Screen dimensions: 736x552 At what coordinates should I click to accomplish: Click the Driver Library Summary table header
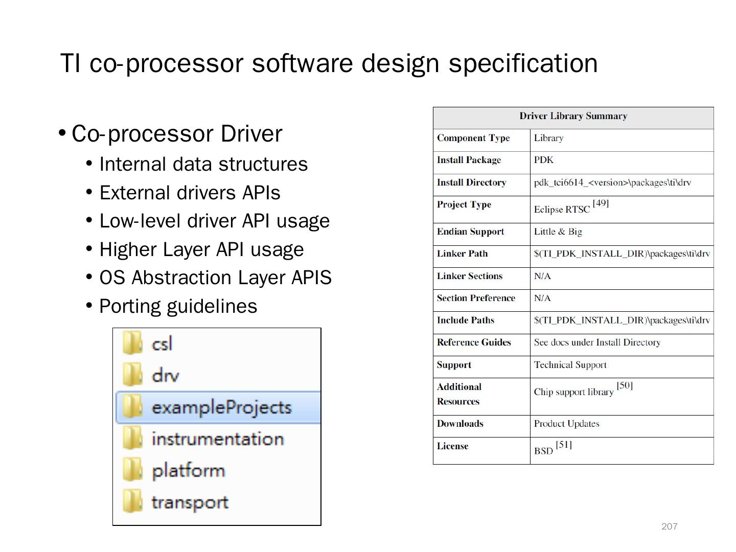click(573, 117)
